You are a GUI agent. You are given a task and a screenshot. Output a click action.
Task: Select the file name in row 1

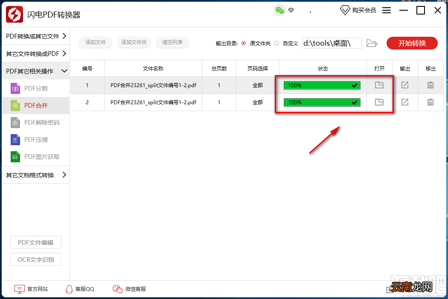[154, 85]
